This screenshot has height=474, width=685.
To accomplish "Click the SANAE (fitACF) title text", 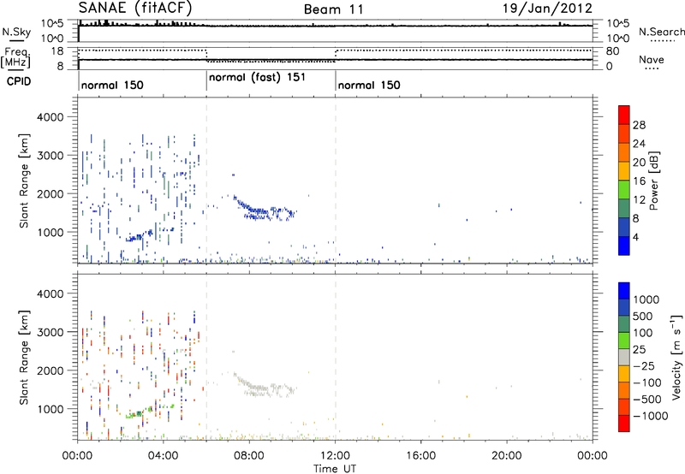I will click(x=135, y=8).
